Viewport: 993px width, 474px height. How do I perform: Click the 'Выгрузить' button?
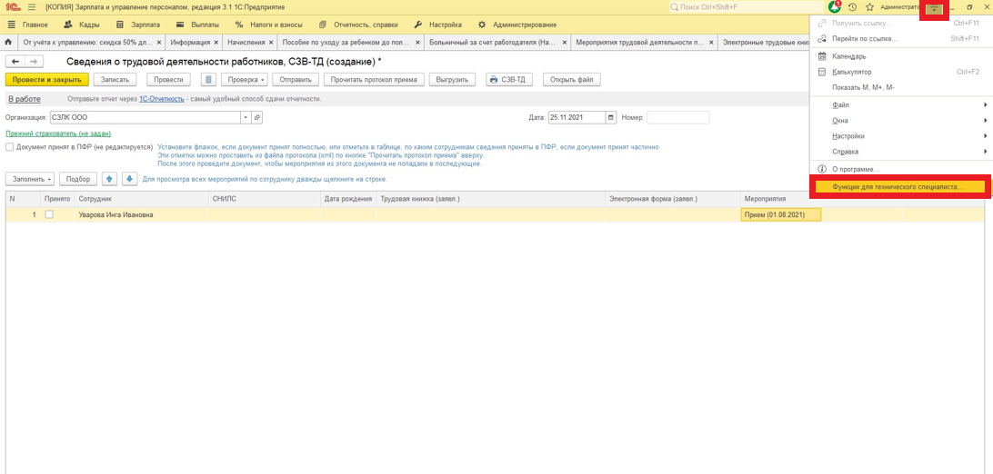click(x=452, y=80)
